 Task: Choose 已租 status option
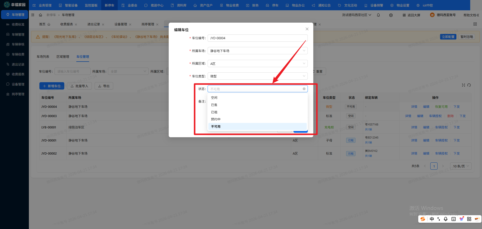click(x=214, y=112)
